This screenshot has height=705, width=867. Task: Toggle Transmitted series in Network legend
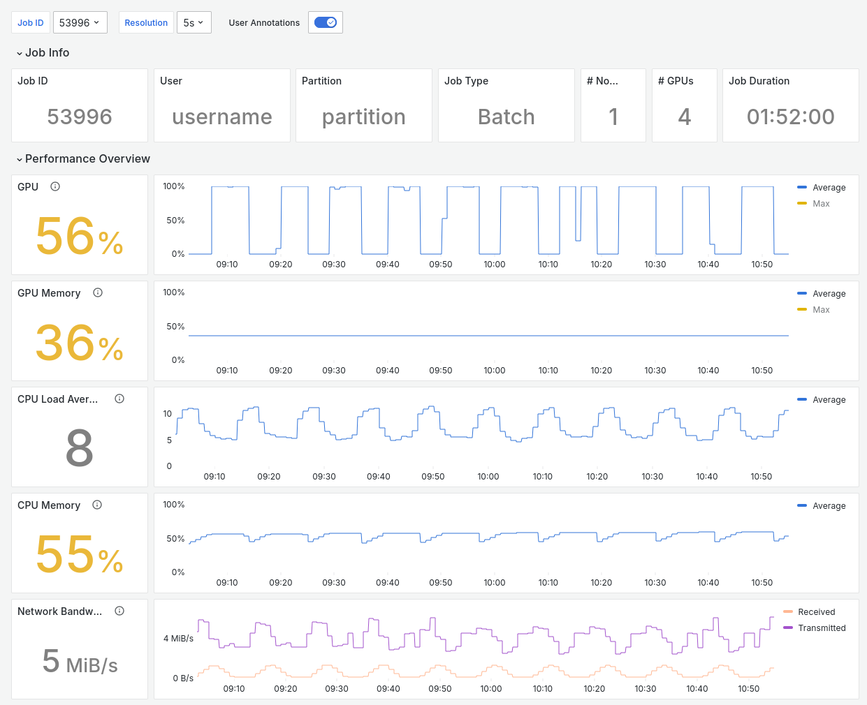click(x=822, y=628)
